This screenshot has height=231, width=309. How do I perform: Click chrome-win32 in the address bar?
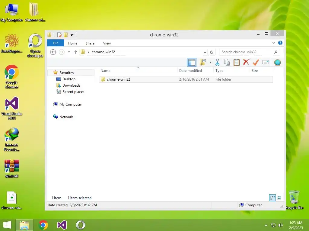(103, 52)
